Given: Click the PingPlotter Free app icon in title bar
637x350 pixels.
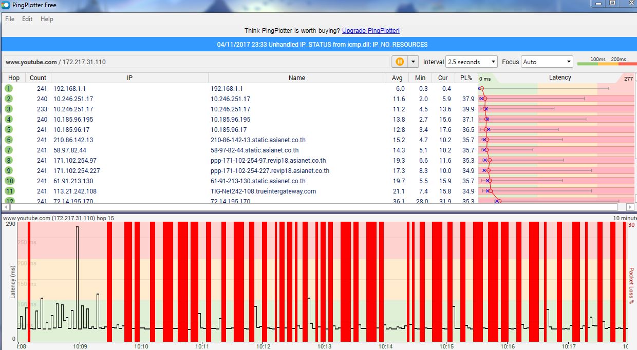Looking at the screenshot, I should (5, 5).
